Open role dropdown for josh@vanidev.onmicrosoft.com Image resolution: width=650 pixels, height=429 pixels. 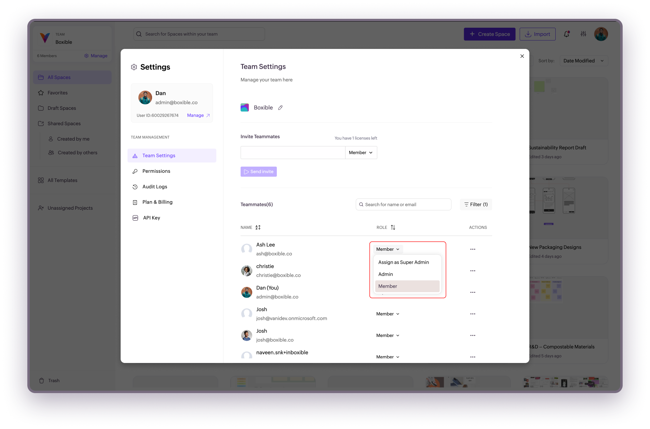[388, 314]
